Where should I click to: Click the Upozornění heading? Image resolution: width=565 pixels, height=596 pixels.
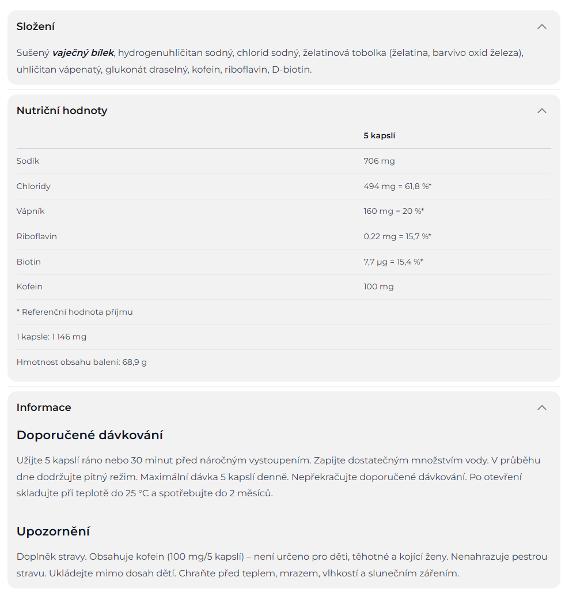(x=53, y=531)
